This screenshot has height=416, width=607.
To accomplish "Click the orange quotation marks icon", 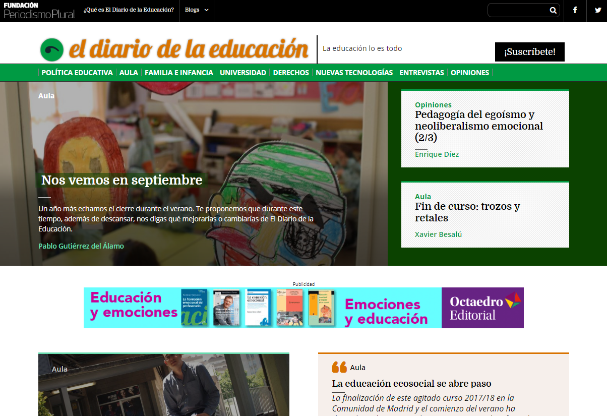I will click(339, 367).
